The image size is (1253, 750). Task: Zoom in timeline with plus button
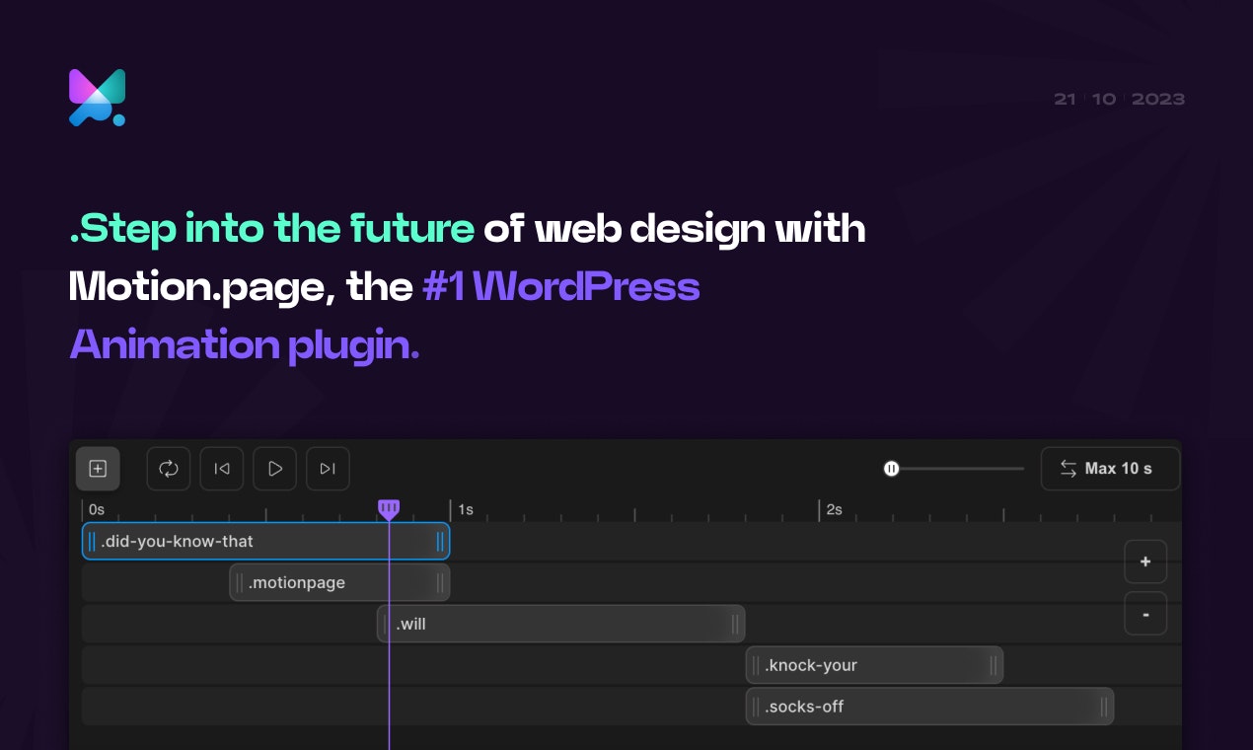(1145, 562)
